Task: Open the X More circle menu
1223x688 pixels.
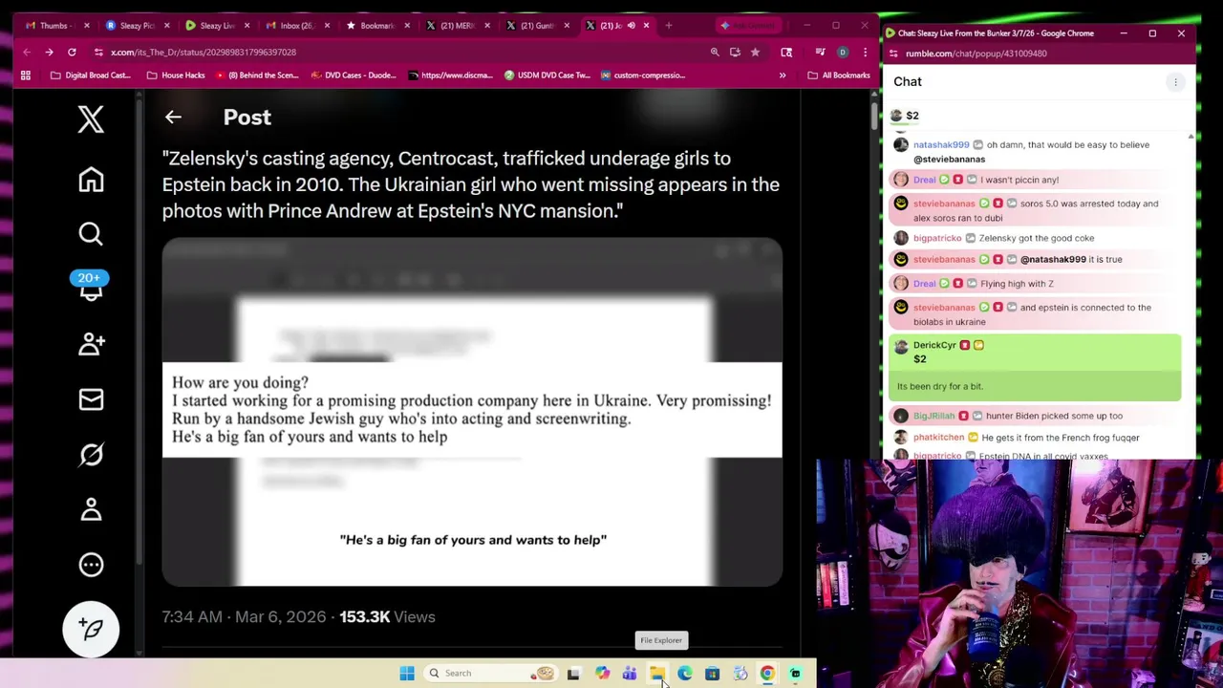Action: pyautogui.click(x=91, y=565)
